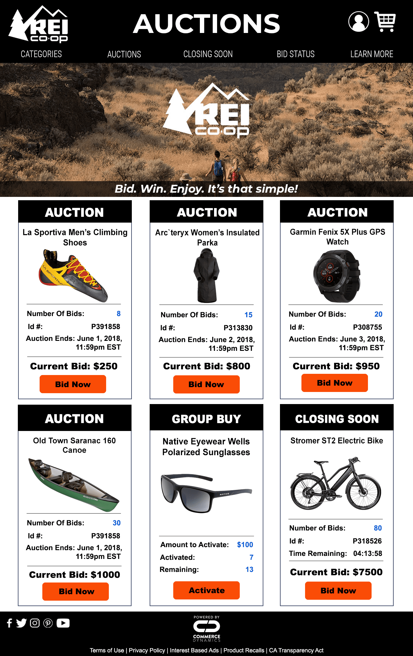This screenshot has width=413, height=656.
Task: Visit the Facebook page icon
Action: pos(9,623)
